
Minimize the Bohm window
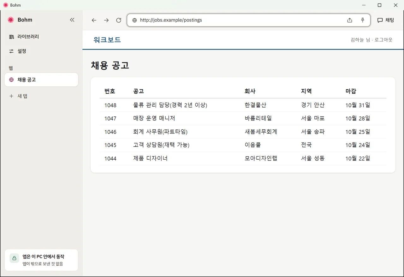coord(364,5)
